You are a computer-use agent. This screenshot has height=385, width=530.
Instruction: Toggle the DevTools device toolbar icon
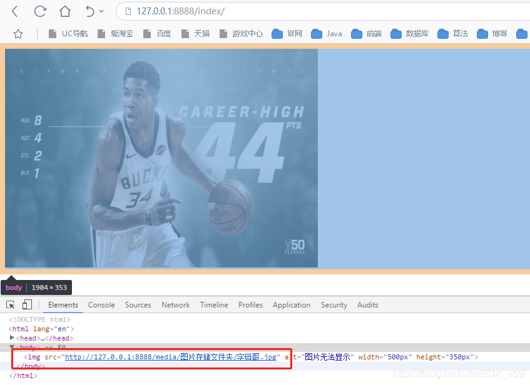click(27, 304)
